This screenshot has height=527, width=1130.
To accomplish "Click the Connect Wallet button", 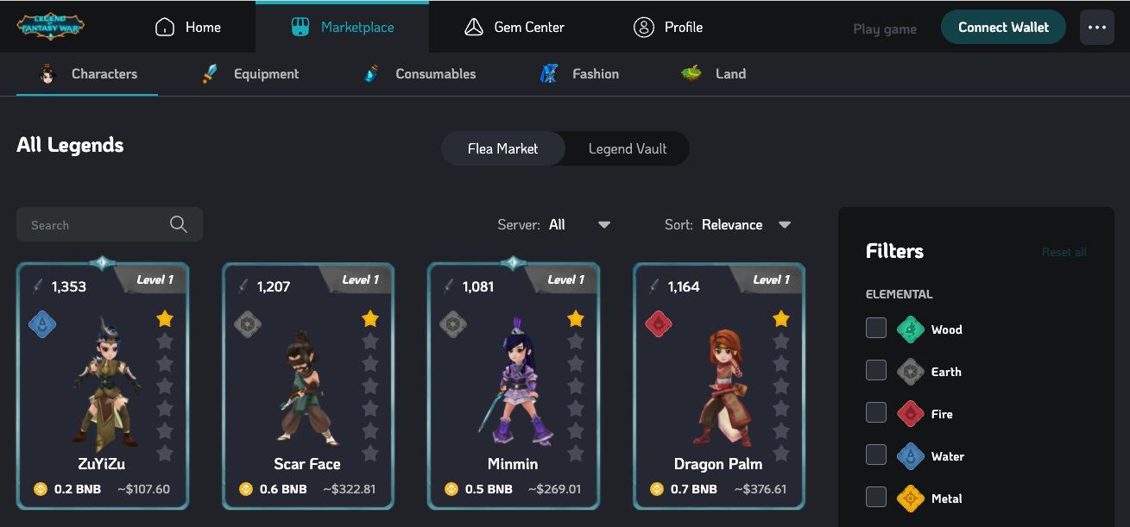I will [1003, 28].
